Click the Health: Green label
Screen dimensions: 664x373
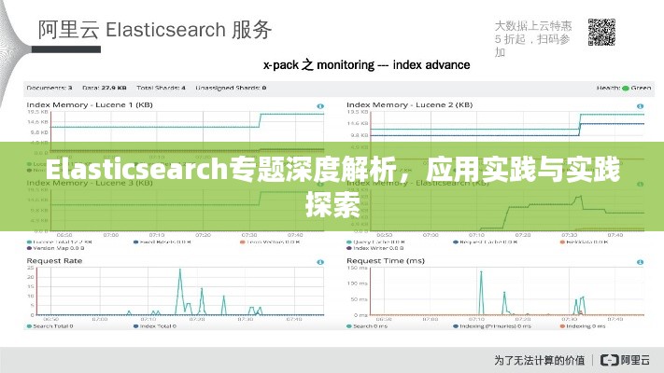(x=624, y=88)
